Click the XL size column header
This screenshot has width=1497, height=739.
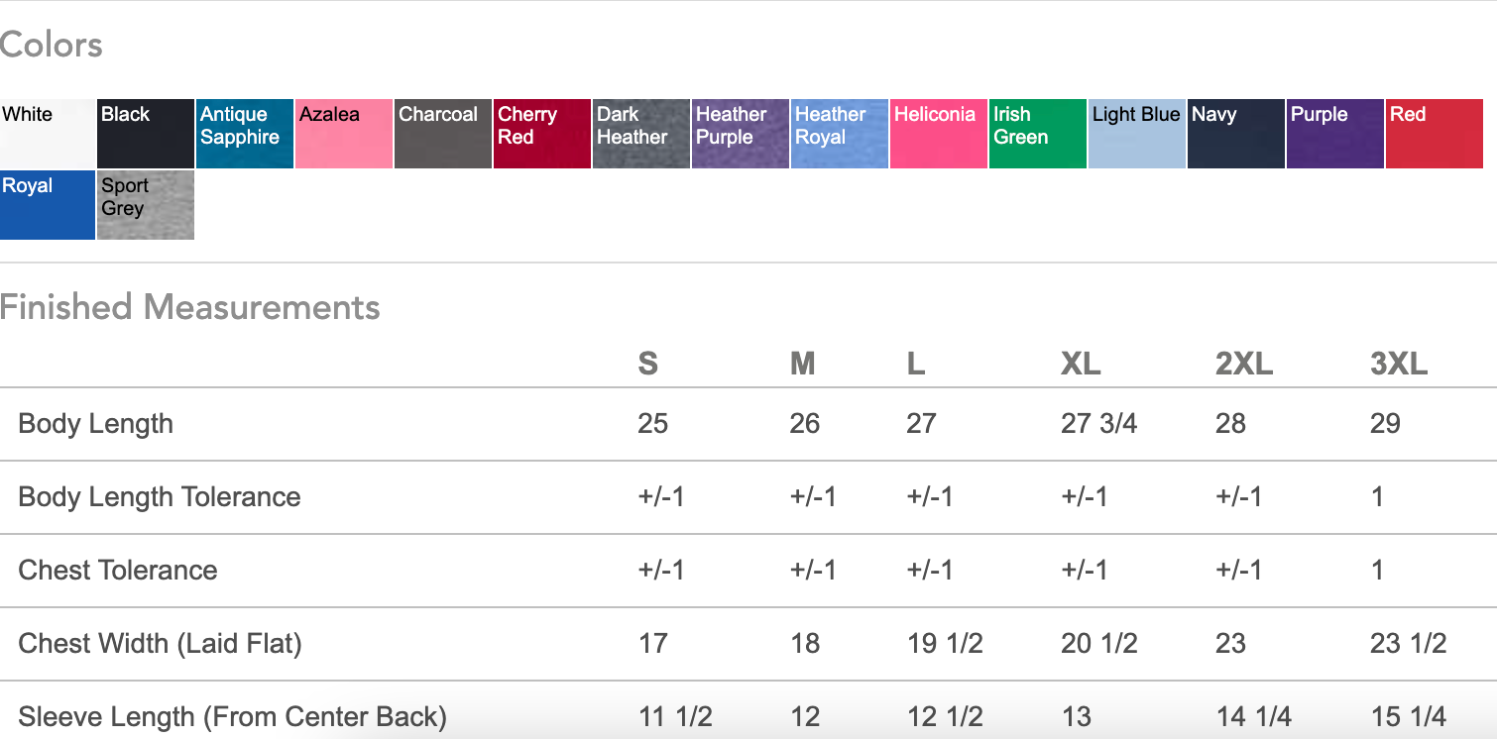tap(1081, 364)
